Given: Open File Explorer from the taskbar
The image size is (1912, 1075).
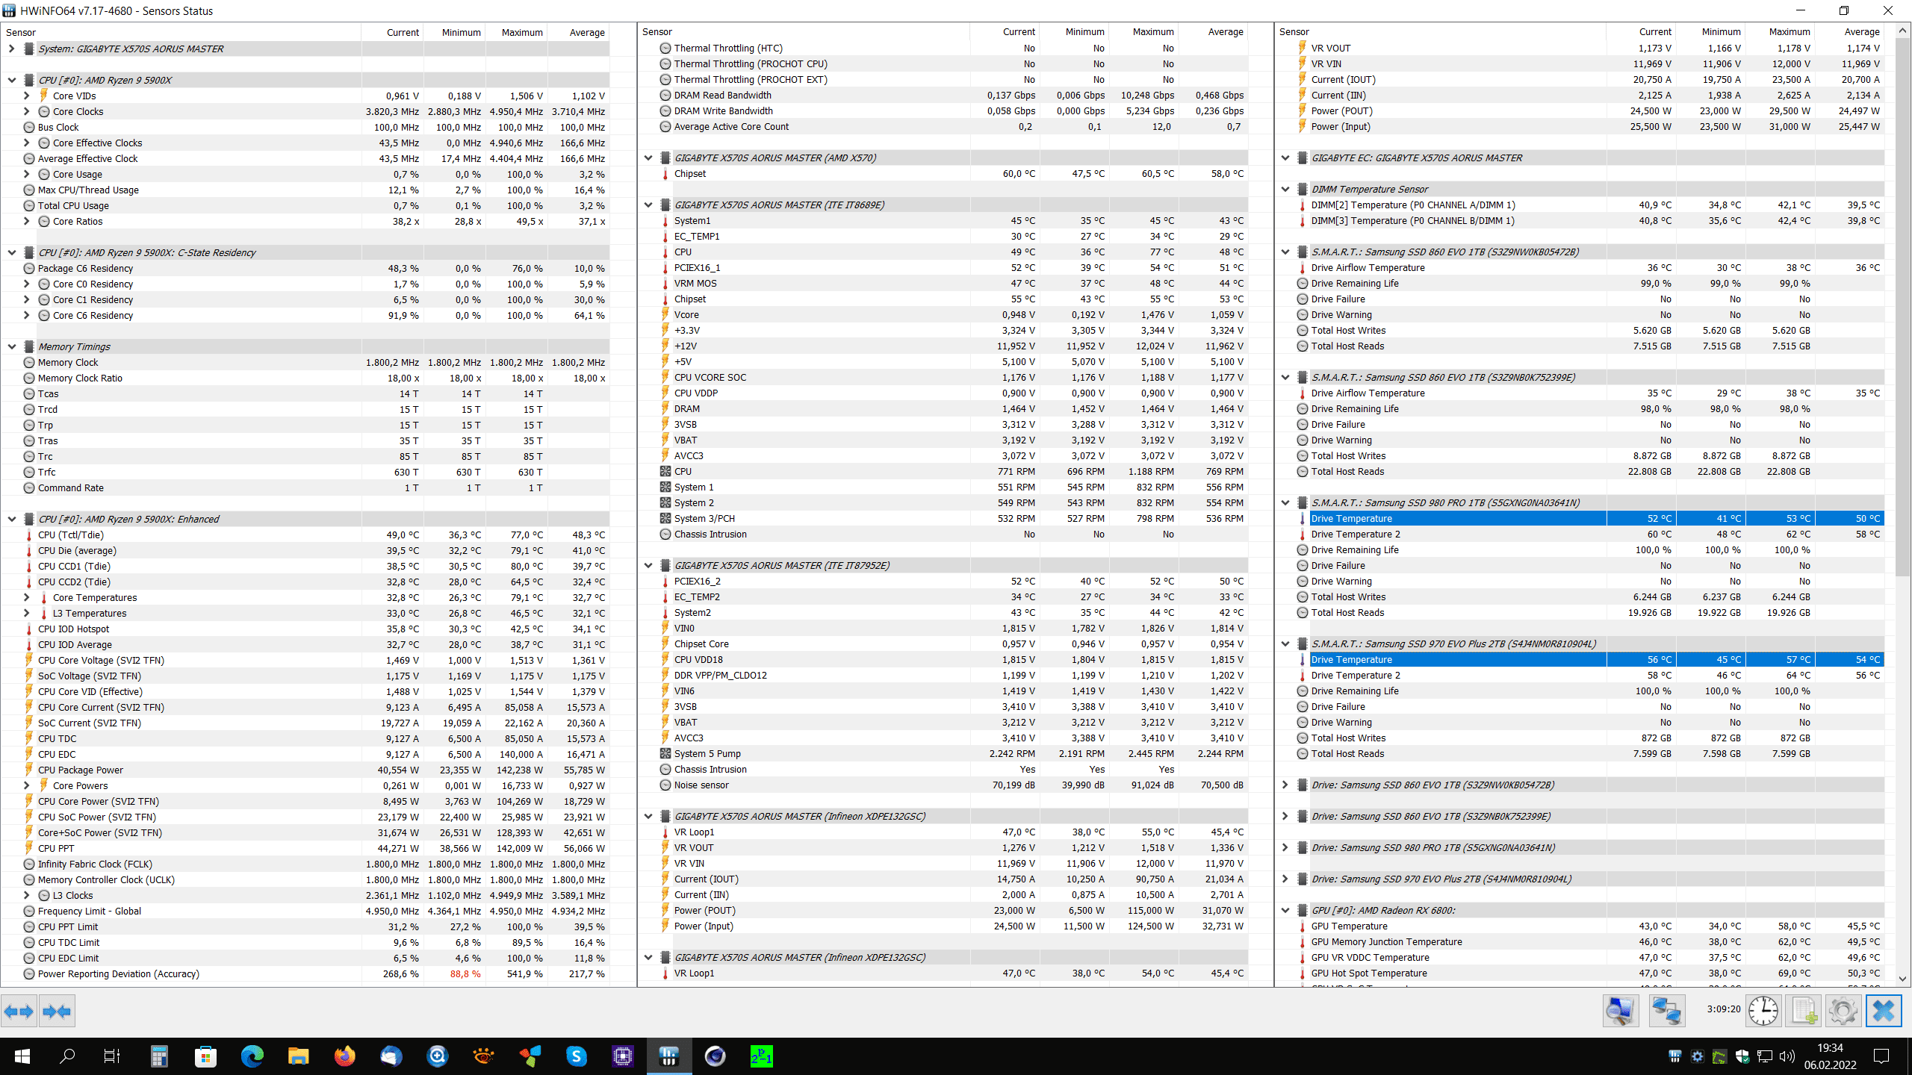Looking at the screenshot, I should coord(299,1056).
